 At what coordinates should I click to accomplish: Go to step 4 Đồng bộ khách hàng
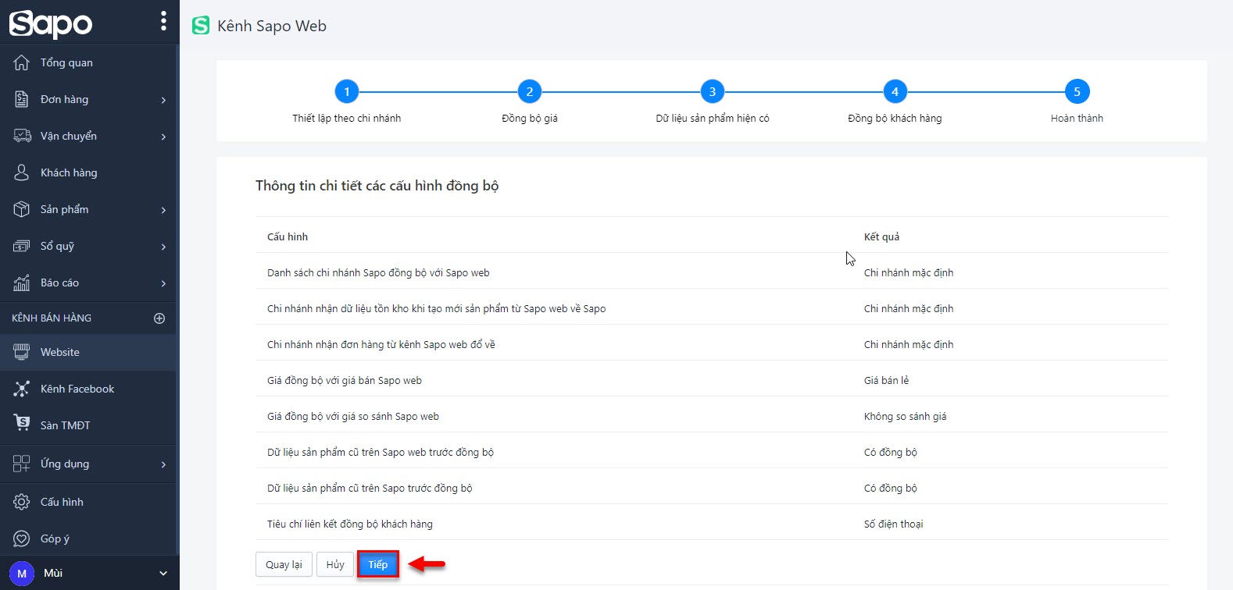click(895, 92)
